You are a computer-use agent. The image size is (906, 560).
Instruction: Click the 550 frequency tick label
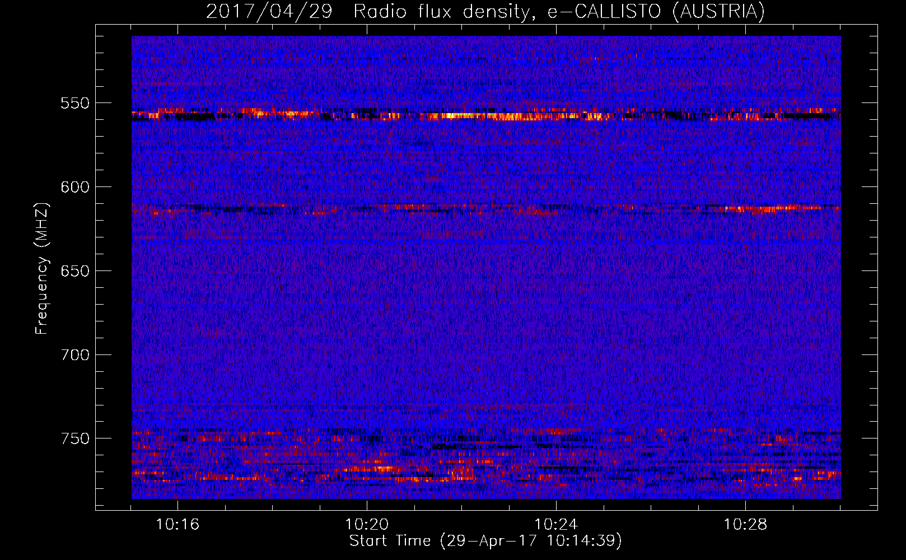tap(75, 103)
